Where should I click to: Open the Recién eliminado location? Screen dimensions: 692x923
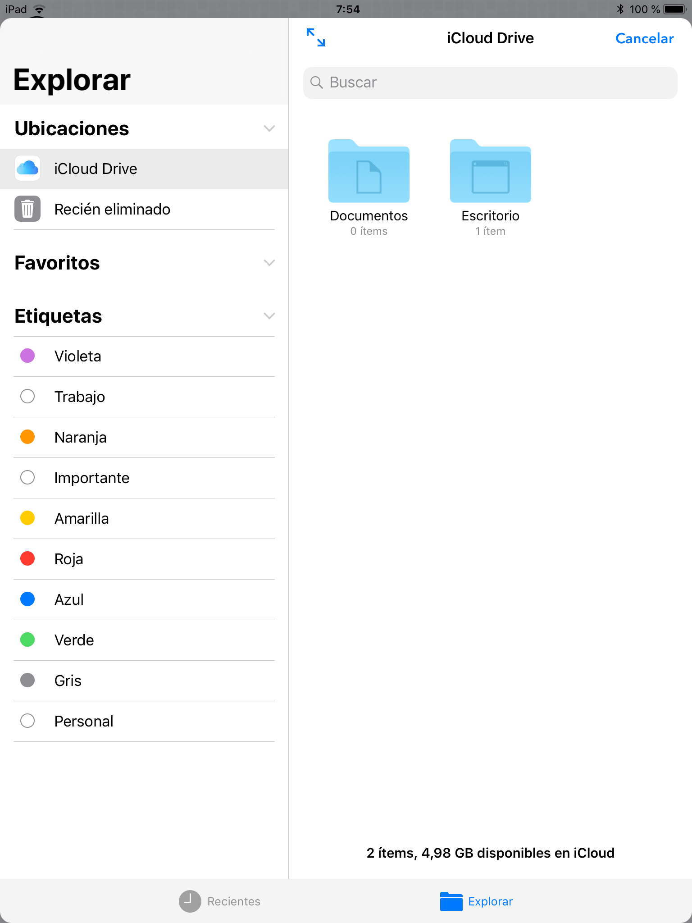point(144,210)
